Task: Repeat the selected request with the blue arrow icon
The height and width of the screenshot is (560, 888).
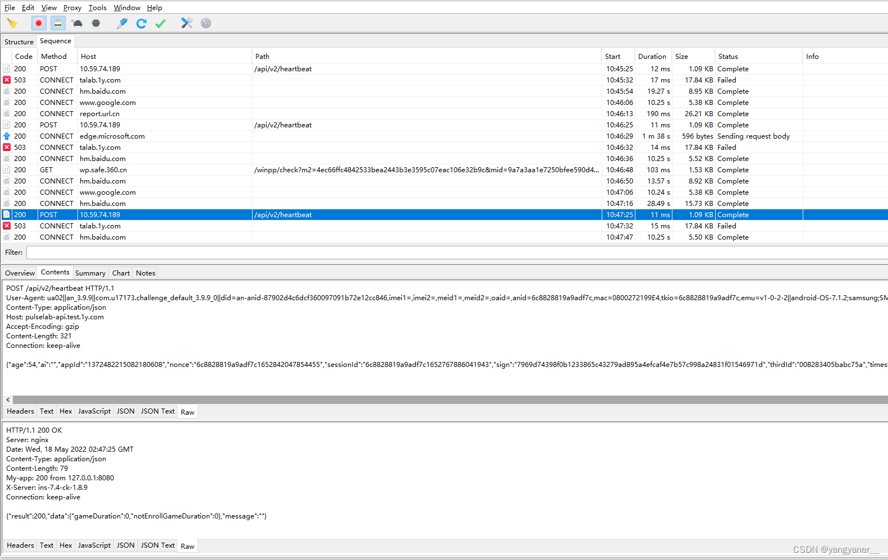Action: pyautogui.click(x=141, y=23)
